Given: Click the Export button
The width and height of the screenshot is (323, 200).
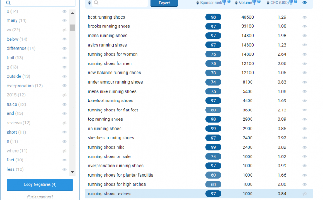Looking at the screenshot, I should (x=164, y=3).
